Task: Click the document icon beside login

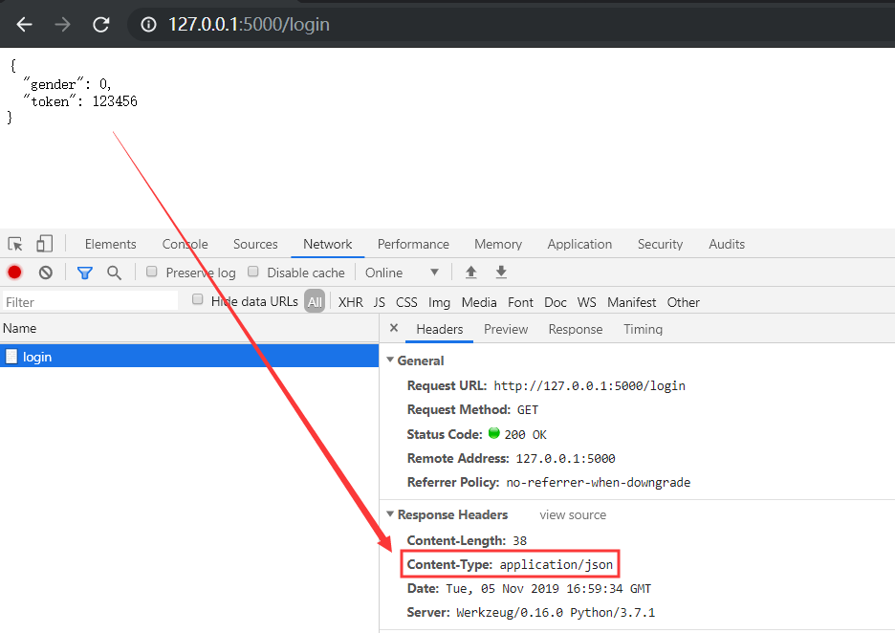Action: coord(11,357)
